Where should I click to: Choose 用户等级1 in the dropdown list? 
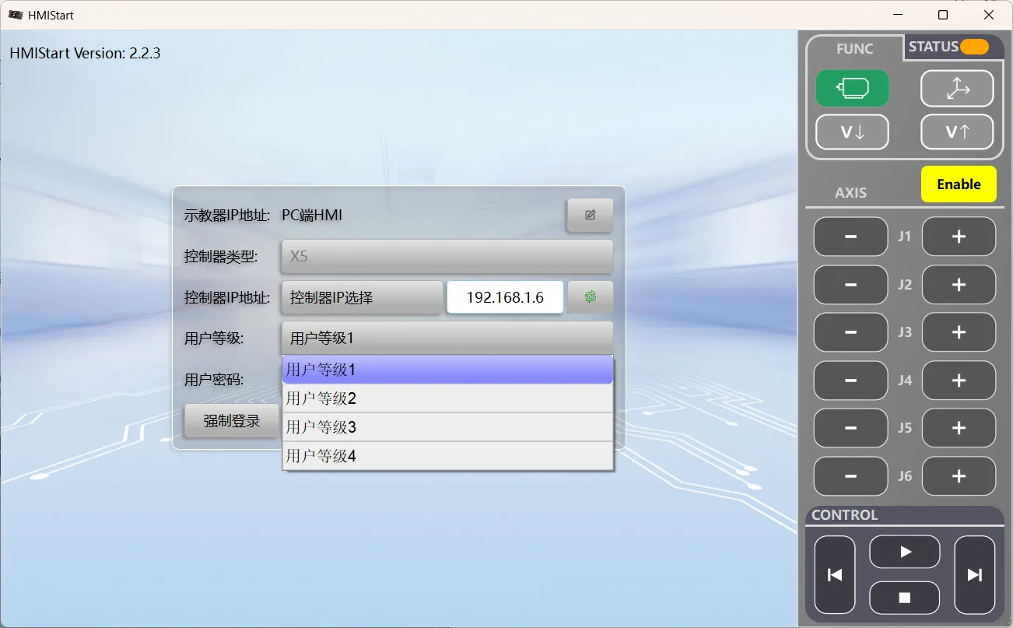(448, 370)
